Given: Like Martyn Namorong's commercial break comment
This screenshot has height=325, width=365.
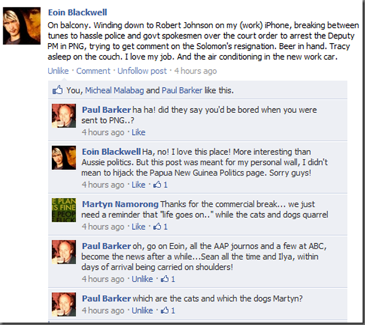Looking at the screenshot, I should point(138,226).
